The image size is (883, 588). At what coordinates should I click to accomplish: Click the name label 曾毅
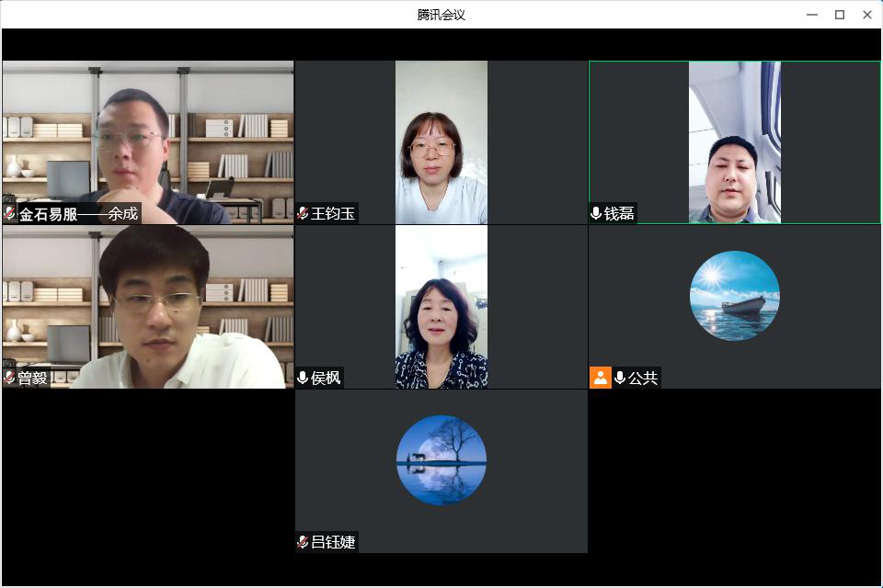pos(33,379)
